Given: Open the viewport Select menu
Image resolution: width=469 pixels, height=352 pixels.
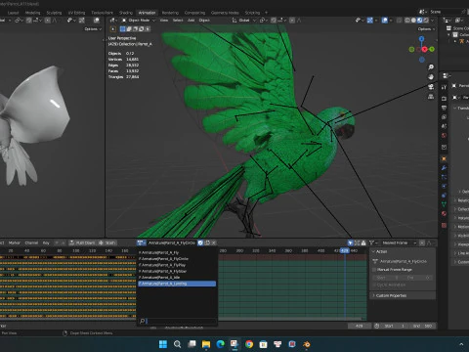Looking at the screenshot, I should tap(178, 21).
